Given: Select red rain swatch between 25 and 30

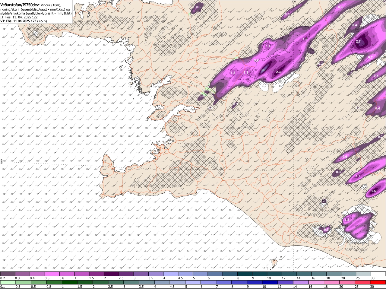Looking at the screenshot, I should pyautogui.click(x=363, y=282).
